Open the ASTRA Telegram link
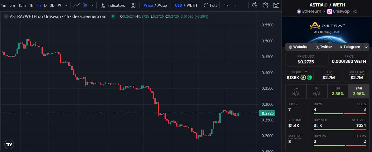The width and height of the screenshot is (372, 152). click(x=350, y=47)
